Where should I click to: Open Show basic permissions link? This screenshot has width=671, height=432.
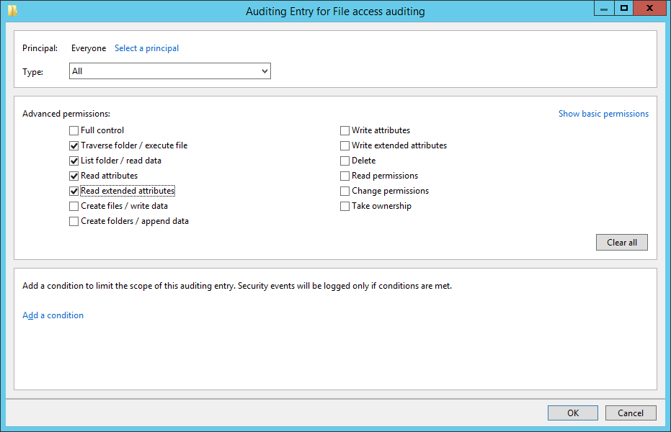(x=603, y=114)
